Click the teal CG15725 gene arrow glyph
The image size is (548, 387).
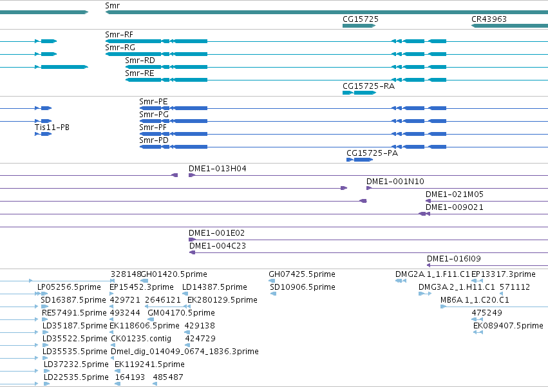tap(359, 26)
